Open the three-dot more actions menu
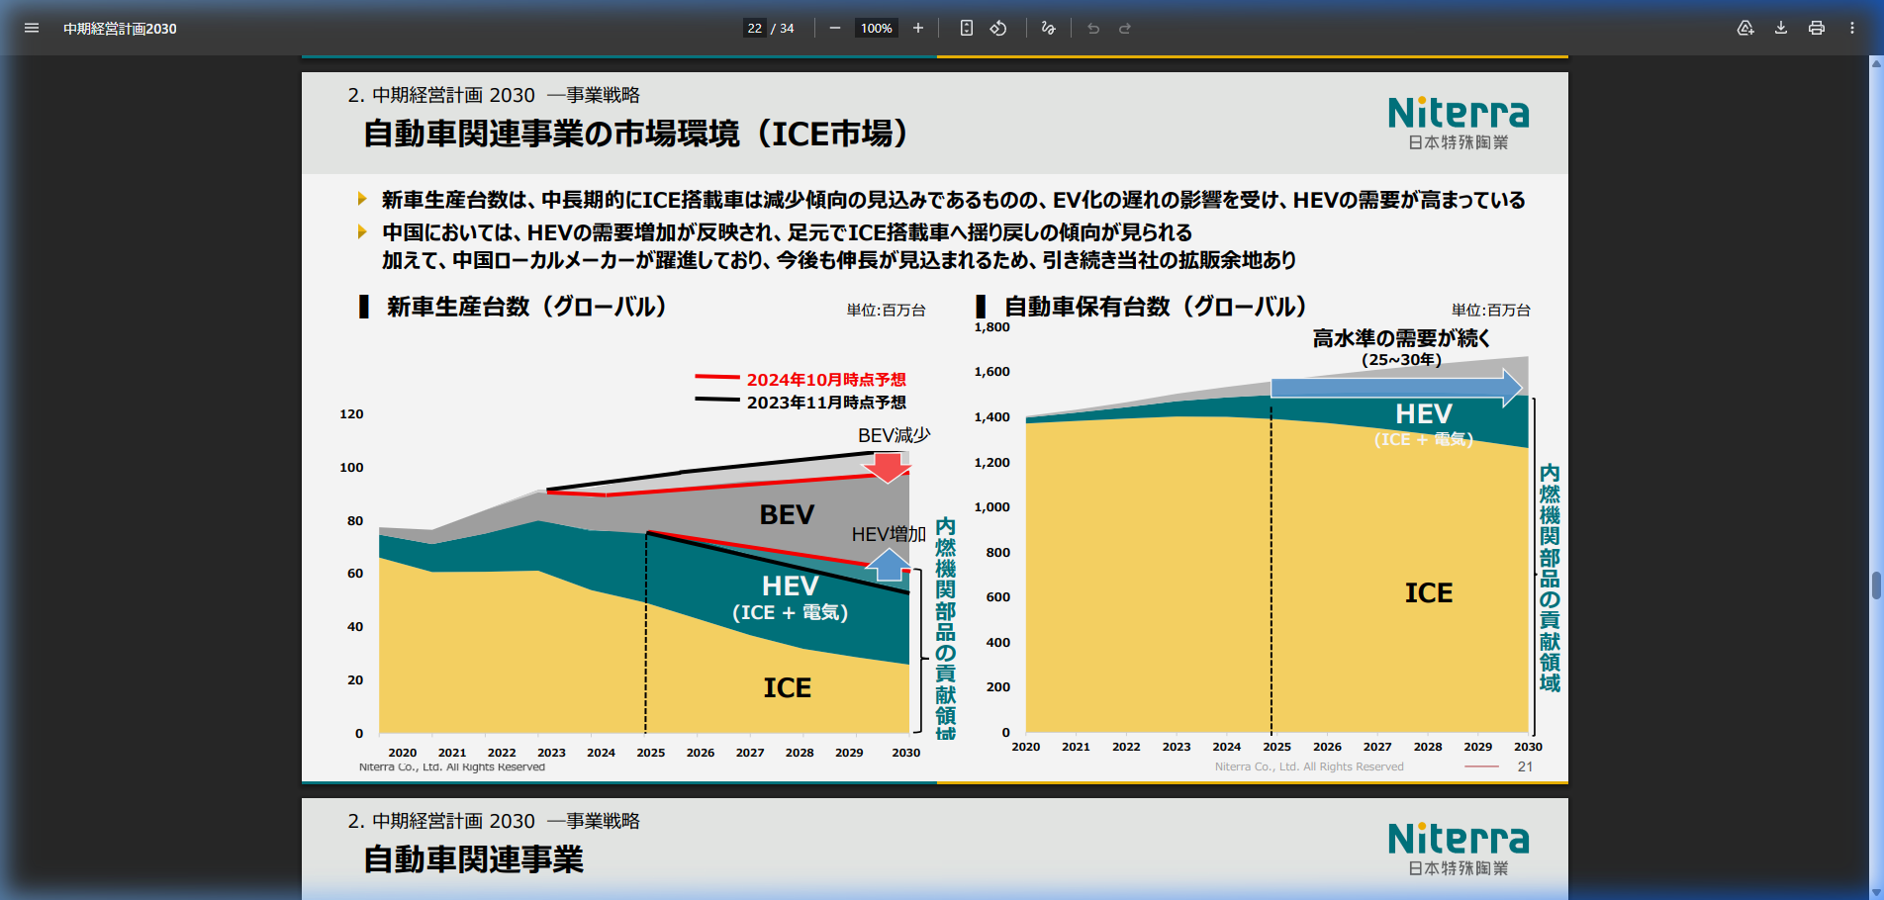Viewport: 1884px width, 900px height. pyautogui.click(x=1852, y=28)
